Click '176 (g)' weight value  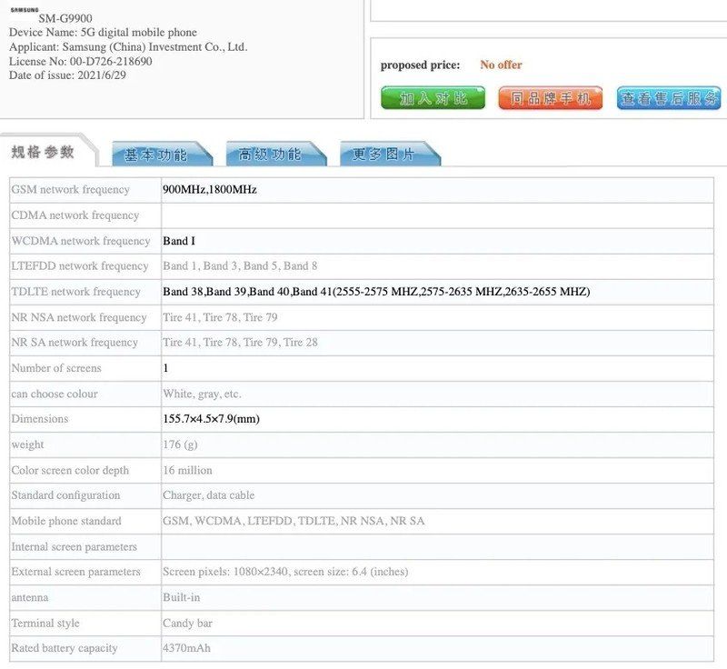point(180,444)
